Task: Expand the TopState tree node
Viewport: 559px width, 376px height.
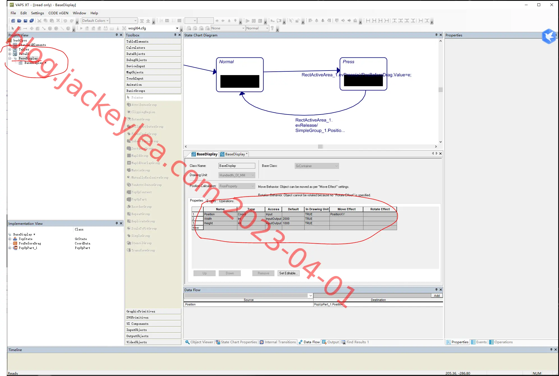Action: click(x=10, y=239)
